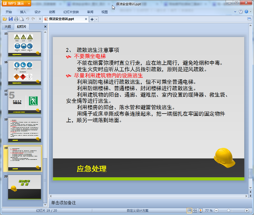Click the redo arrow icon
254x215 pixels.
33,19
